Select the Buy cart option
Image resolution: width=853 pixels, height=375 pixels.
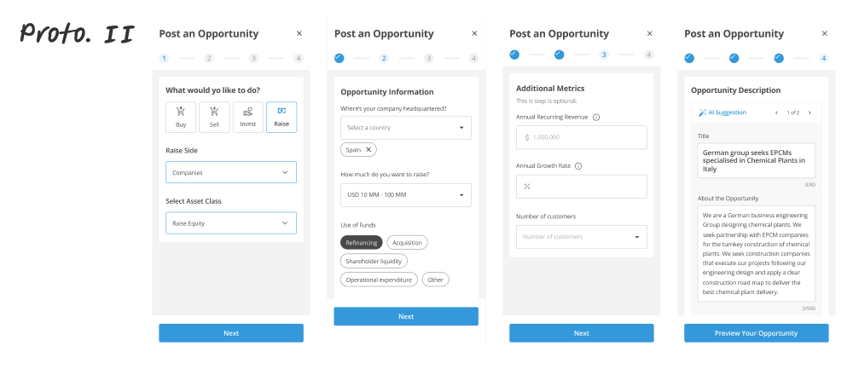[x=181, y=118]
